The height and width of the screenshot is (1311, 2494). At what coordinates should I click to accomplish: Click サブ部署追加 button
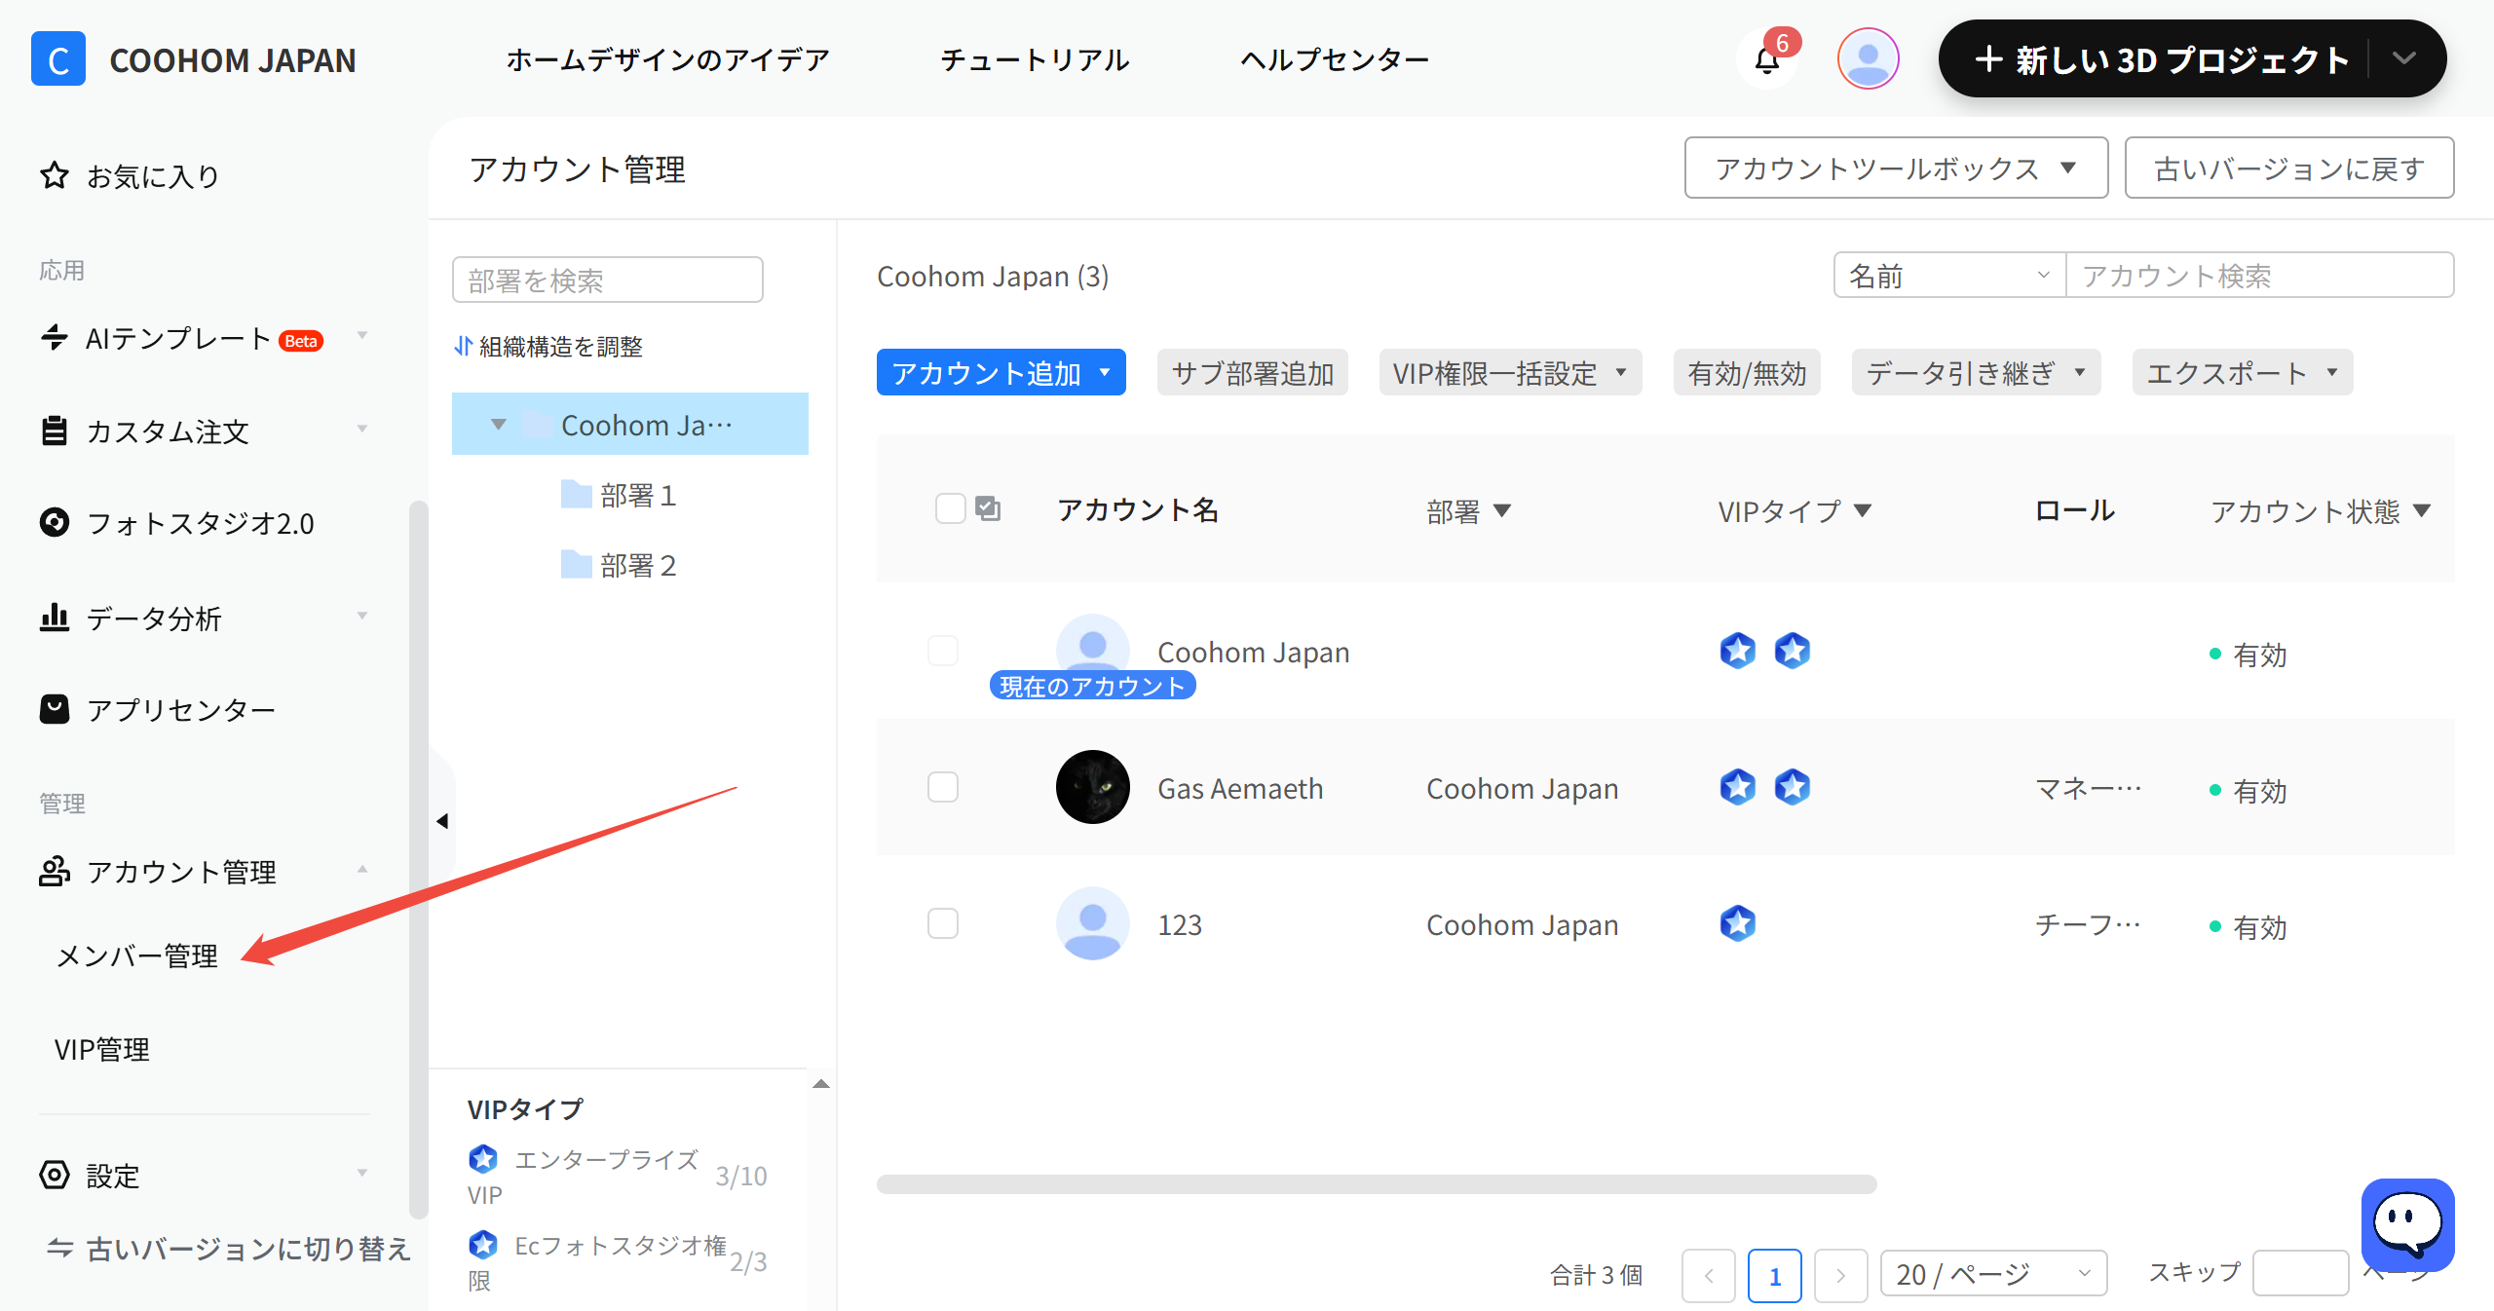point(1253,372)
